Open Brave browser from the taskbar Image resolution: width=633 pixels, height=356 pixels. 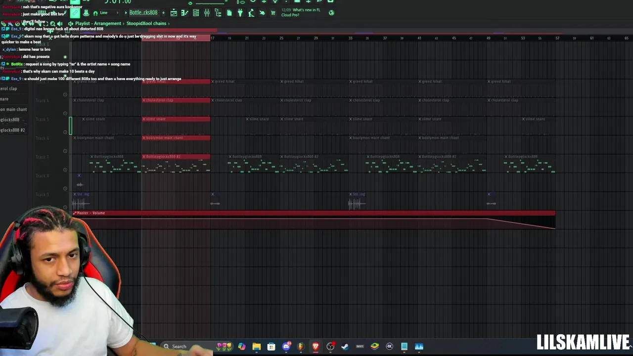coord(316,347)
